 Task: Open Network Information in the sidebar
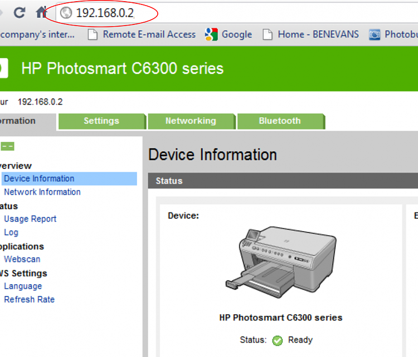(42, 192)
